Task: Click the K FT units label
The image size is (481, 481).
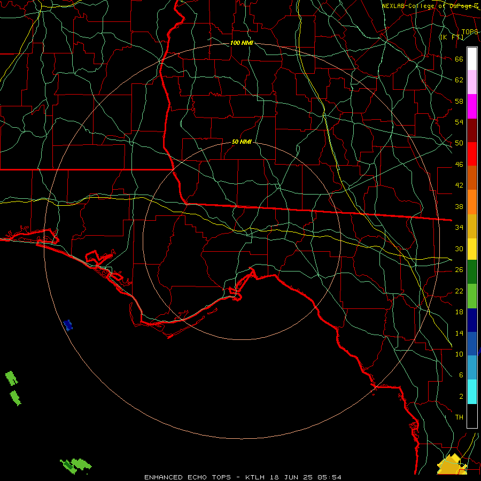Action: [452, 37]
